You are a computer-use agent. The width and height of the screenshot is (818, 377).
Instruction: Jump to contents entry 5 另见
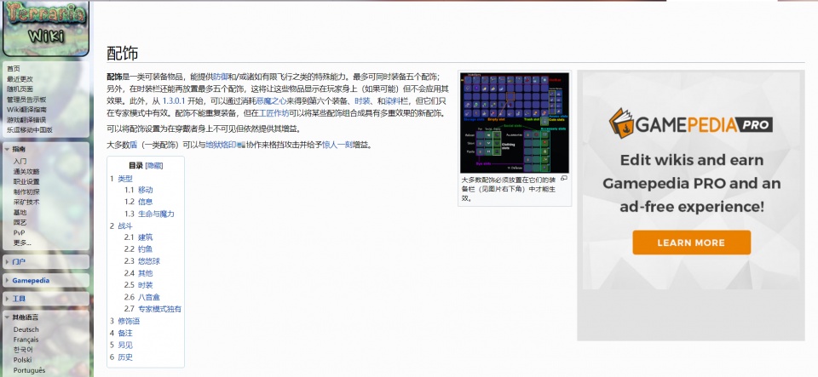pos(121,346)
